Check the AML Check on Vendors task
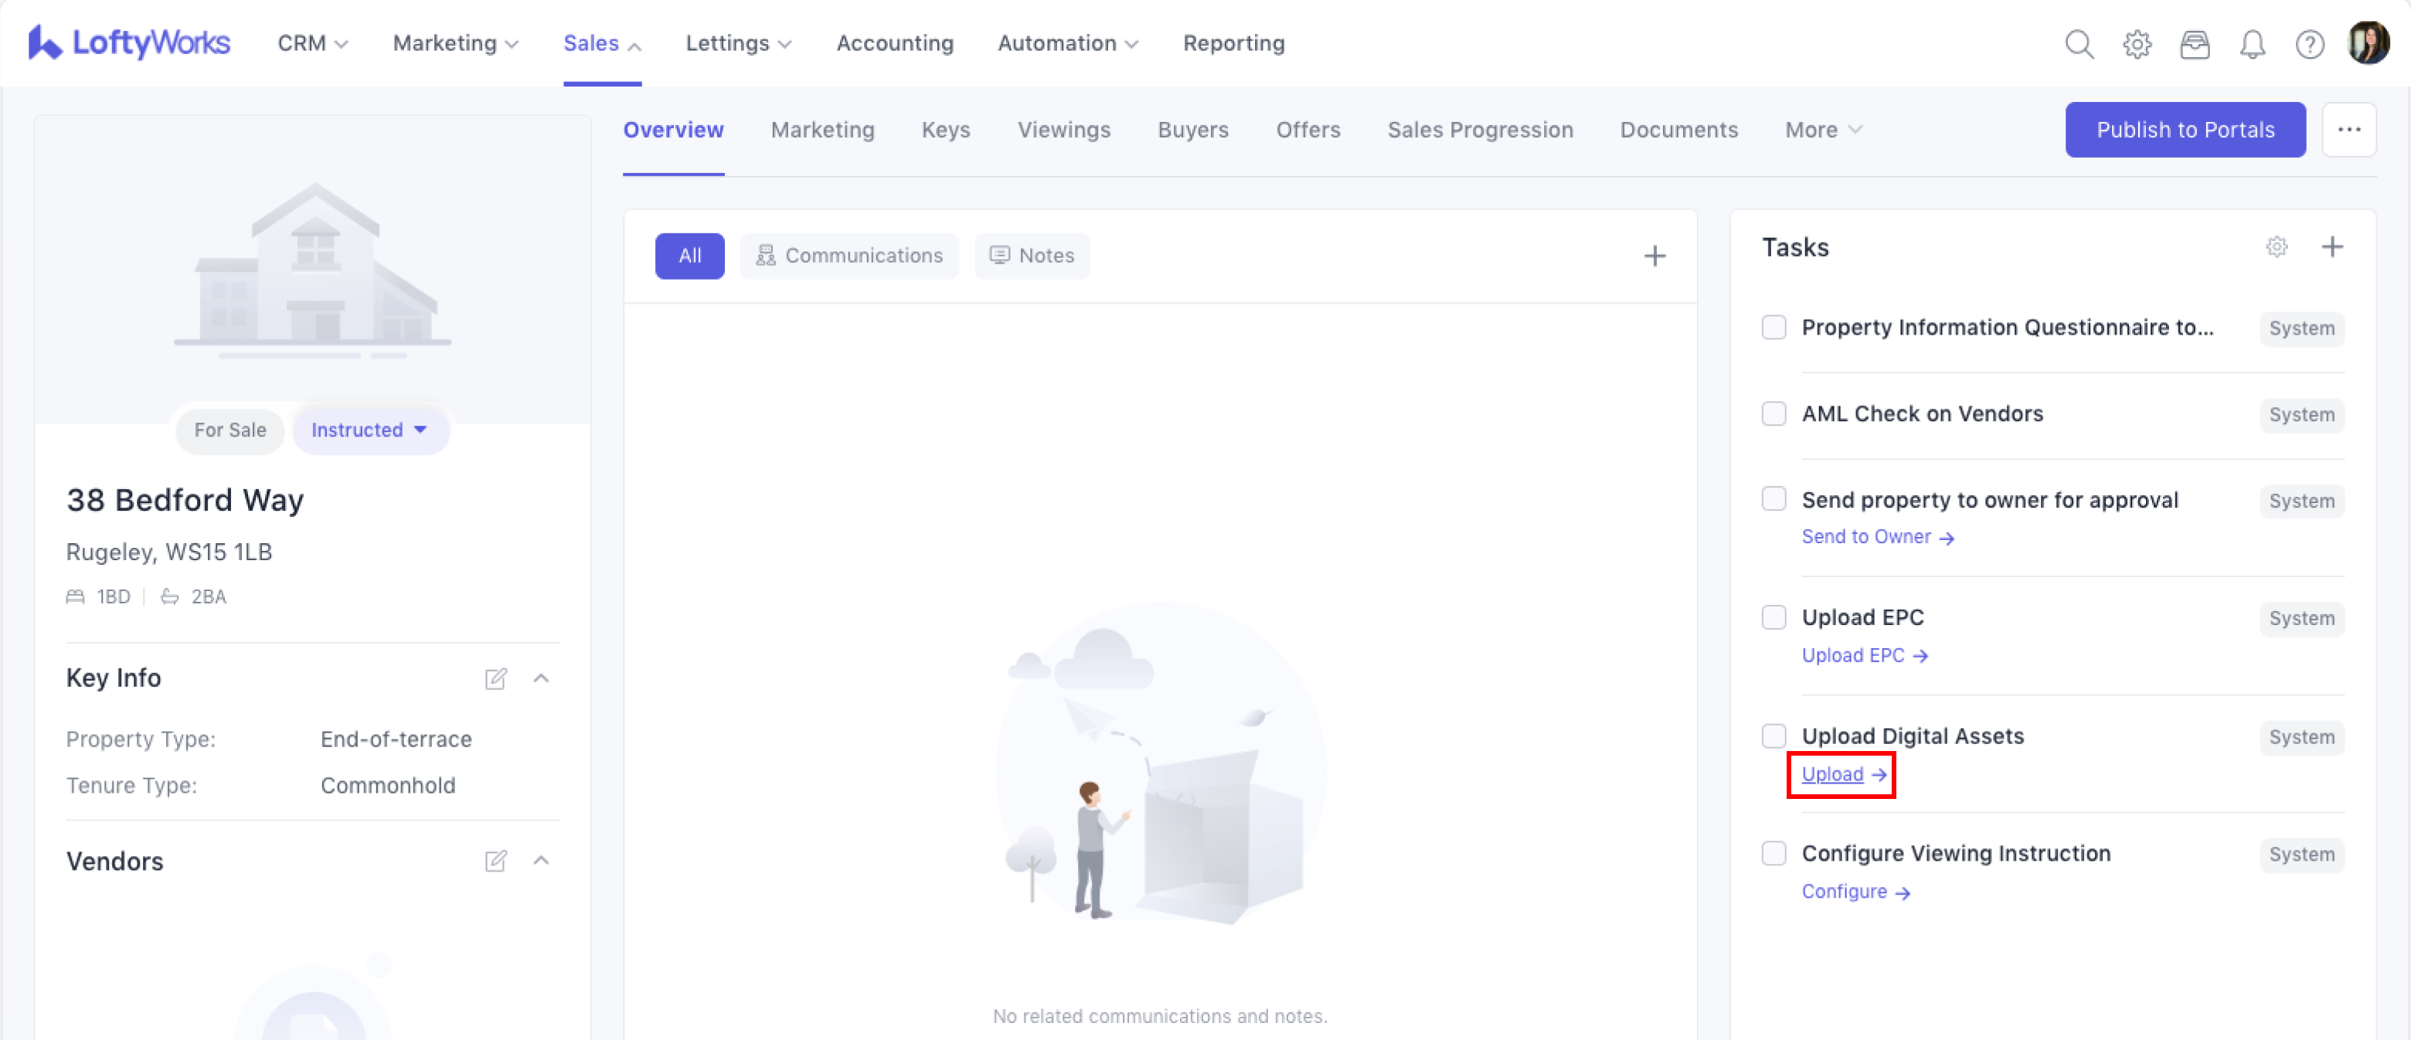This screenshot has height=1040, width=2411. (1773, 413)
